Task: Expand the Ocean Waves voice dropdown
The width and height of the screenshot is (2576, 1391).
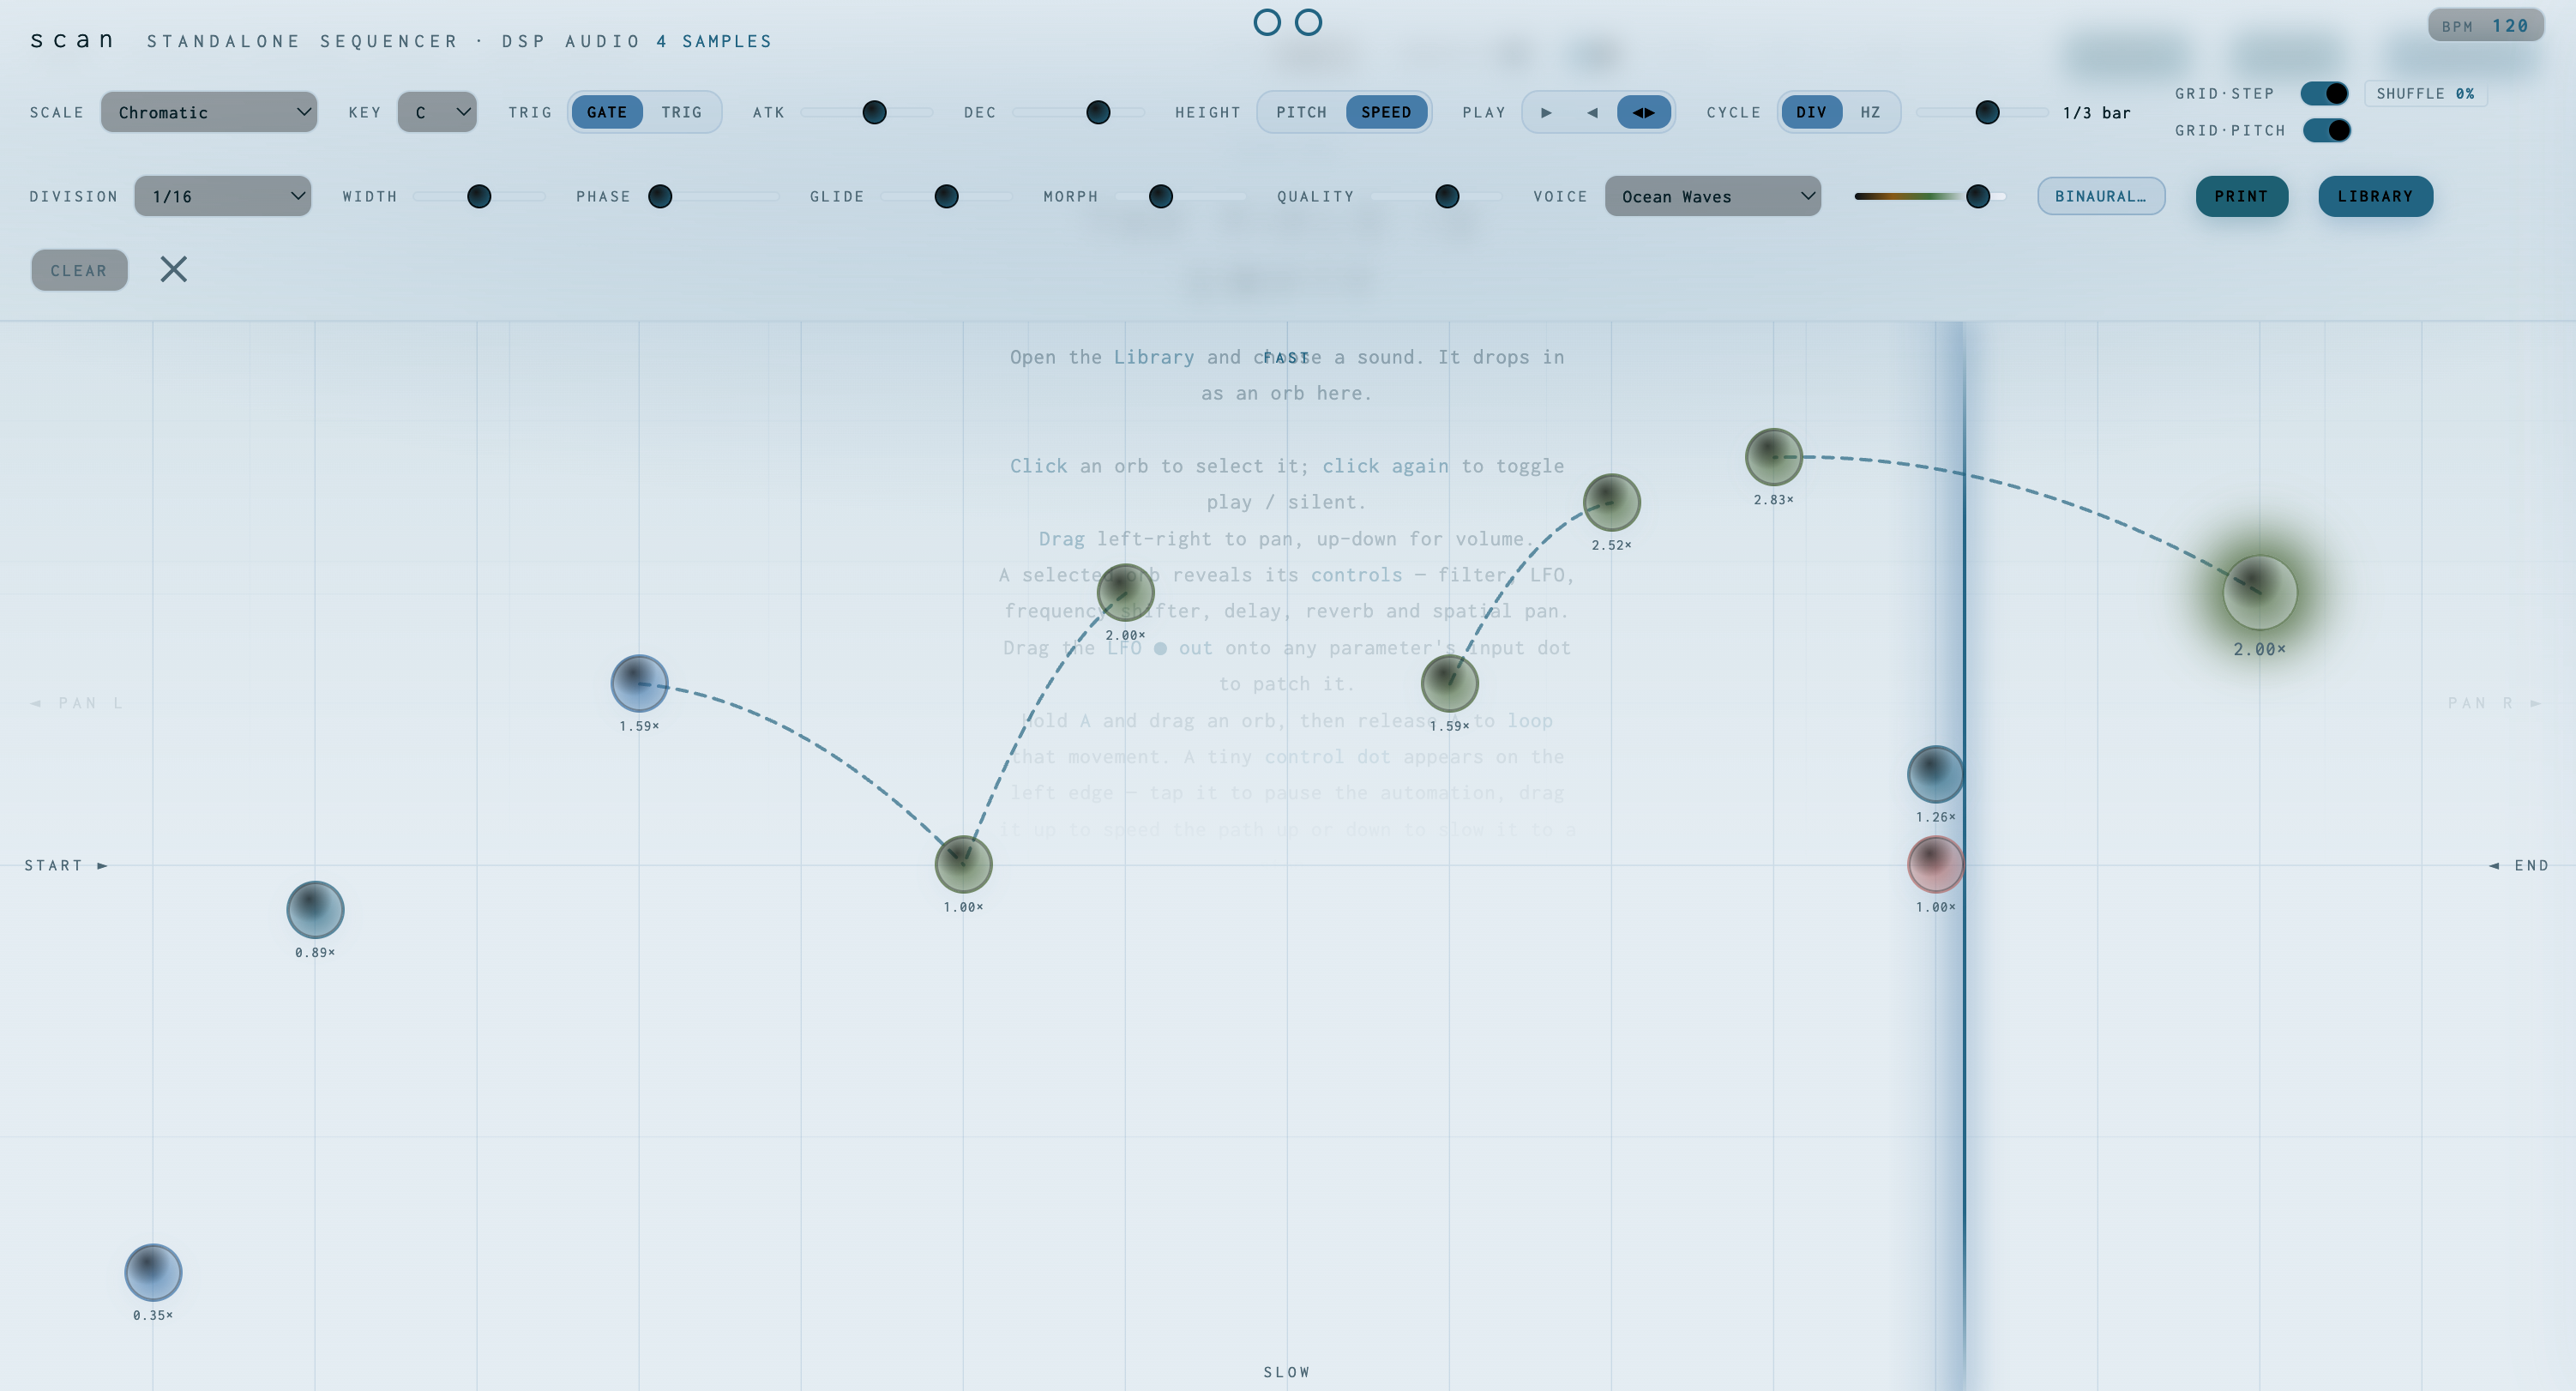Action: click(1713, 196)
